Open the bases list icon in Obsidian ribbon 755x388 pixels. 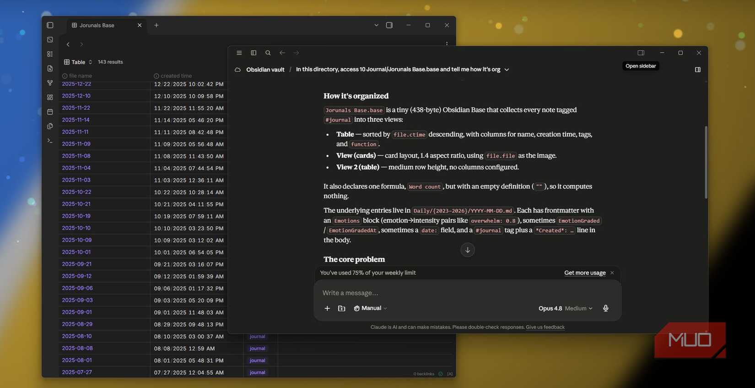point(50,54)
